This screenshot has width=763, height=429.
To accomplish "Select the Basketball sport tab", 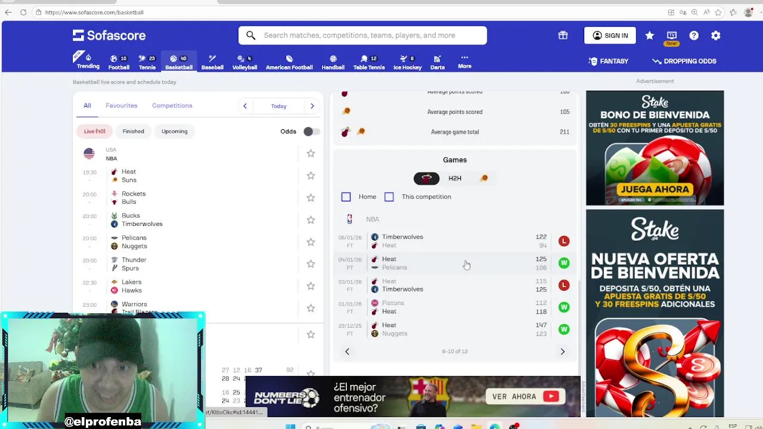I will (x=179, y=63).
